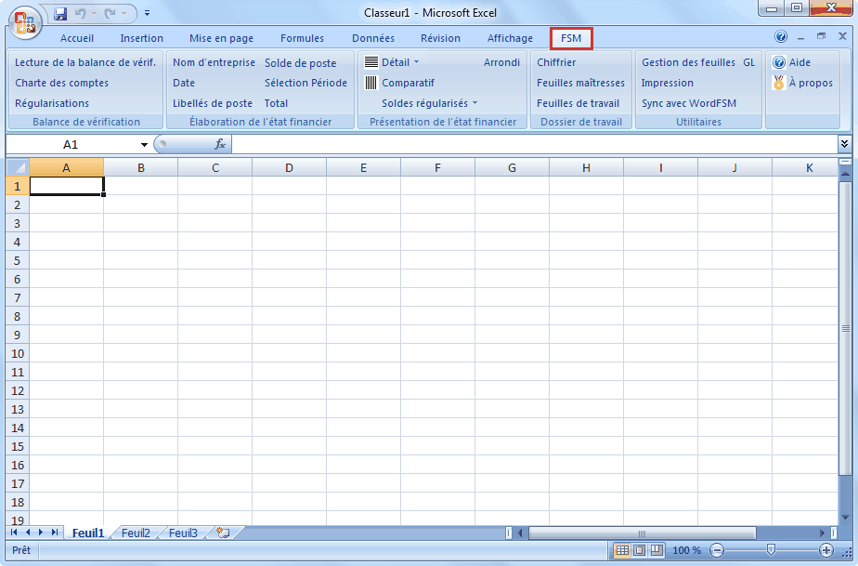The width and height of the screenshot is (858, 566).
Task: Open the Office button menu
Action: click(x=25, y=23)
